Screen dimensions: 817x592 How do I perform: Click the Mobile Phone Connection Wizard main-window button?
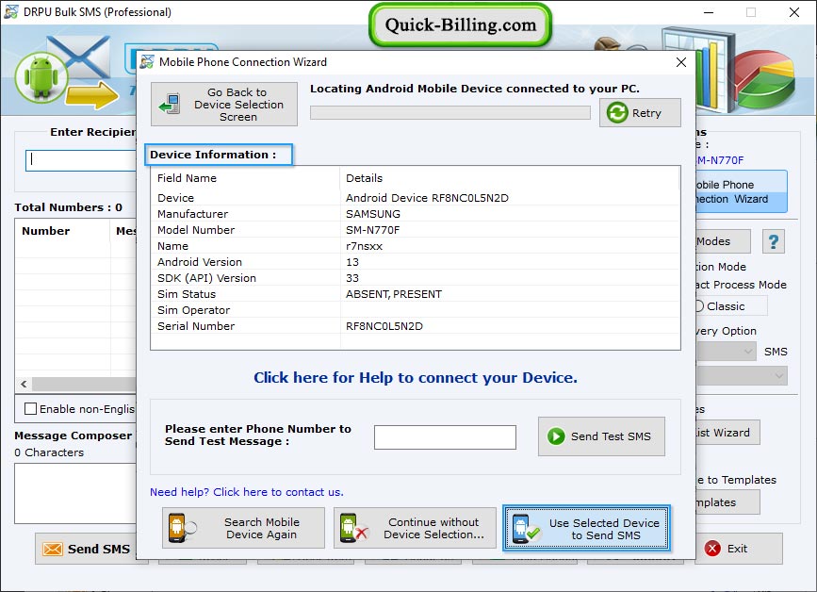click(742, 191)
